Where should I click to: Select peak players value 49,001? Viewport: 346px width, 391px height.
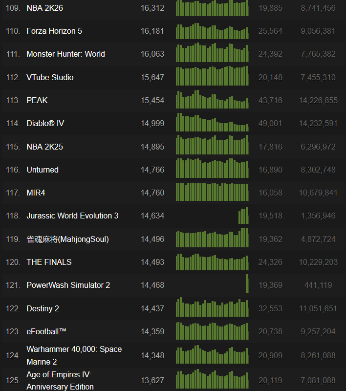coord(270,123)
